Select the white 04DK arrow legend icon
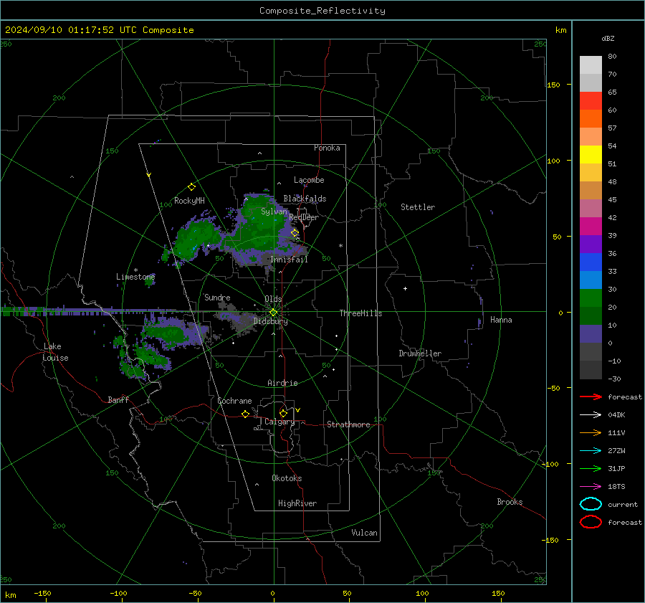The image size is (645, 603). tap(591, 414)
